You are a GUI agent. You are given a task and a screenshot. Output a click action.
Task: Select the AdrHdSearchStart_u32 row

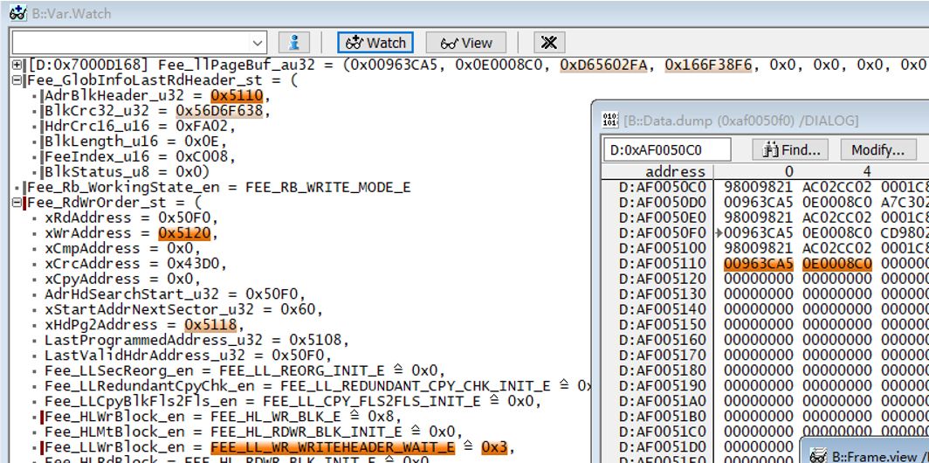coord(175,294)
